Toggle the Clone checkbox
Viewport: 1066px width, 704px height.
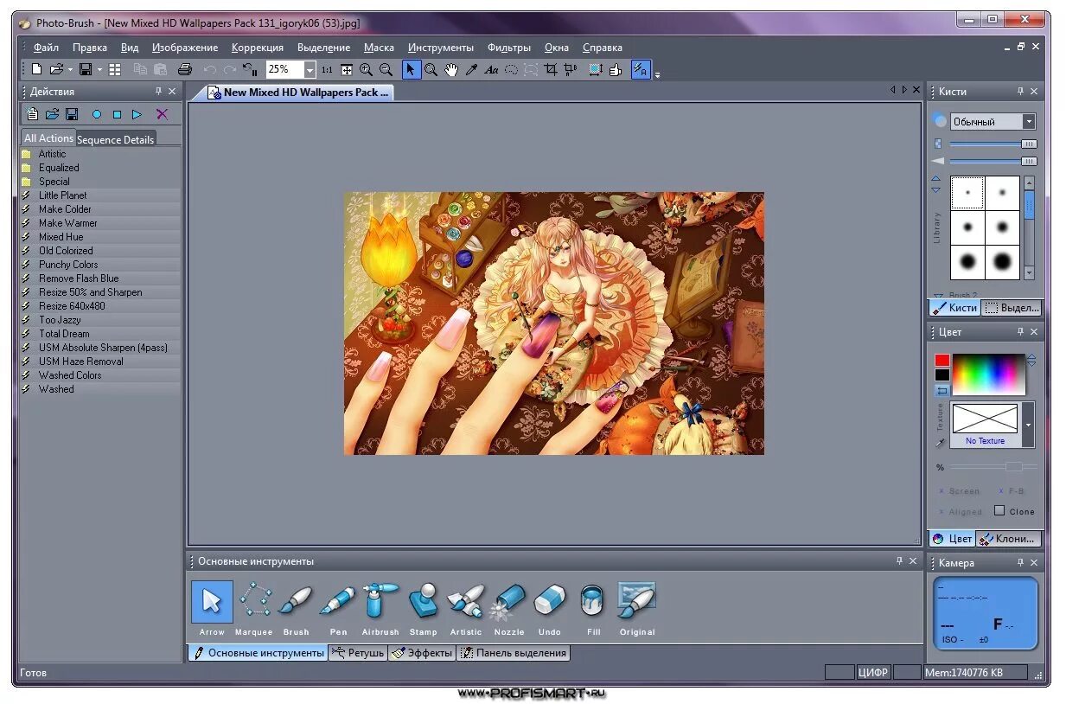tap(999, 510)
